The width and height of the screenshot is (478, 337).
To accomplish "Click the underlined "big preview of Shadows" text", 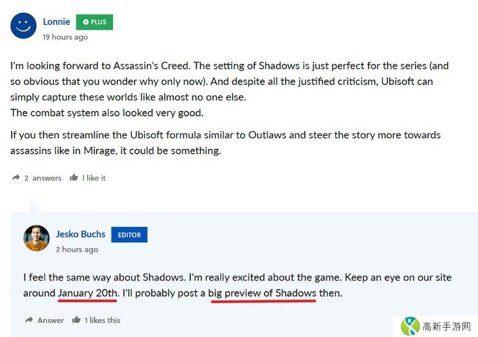I will click(x=262, y=293).
